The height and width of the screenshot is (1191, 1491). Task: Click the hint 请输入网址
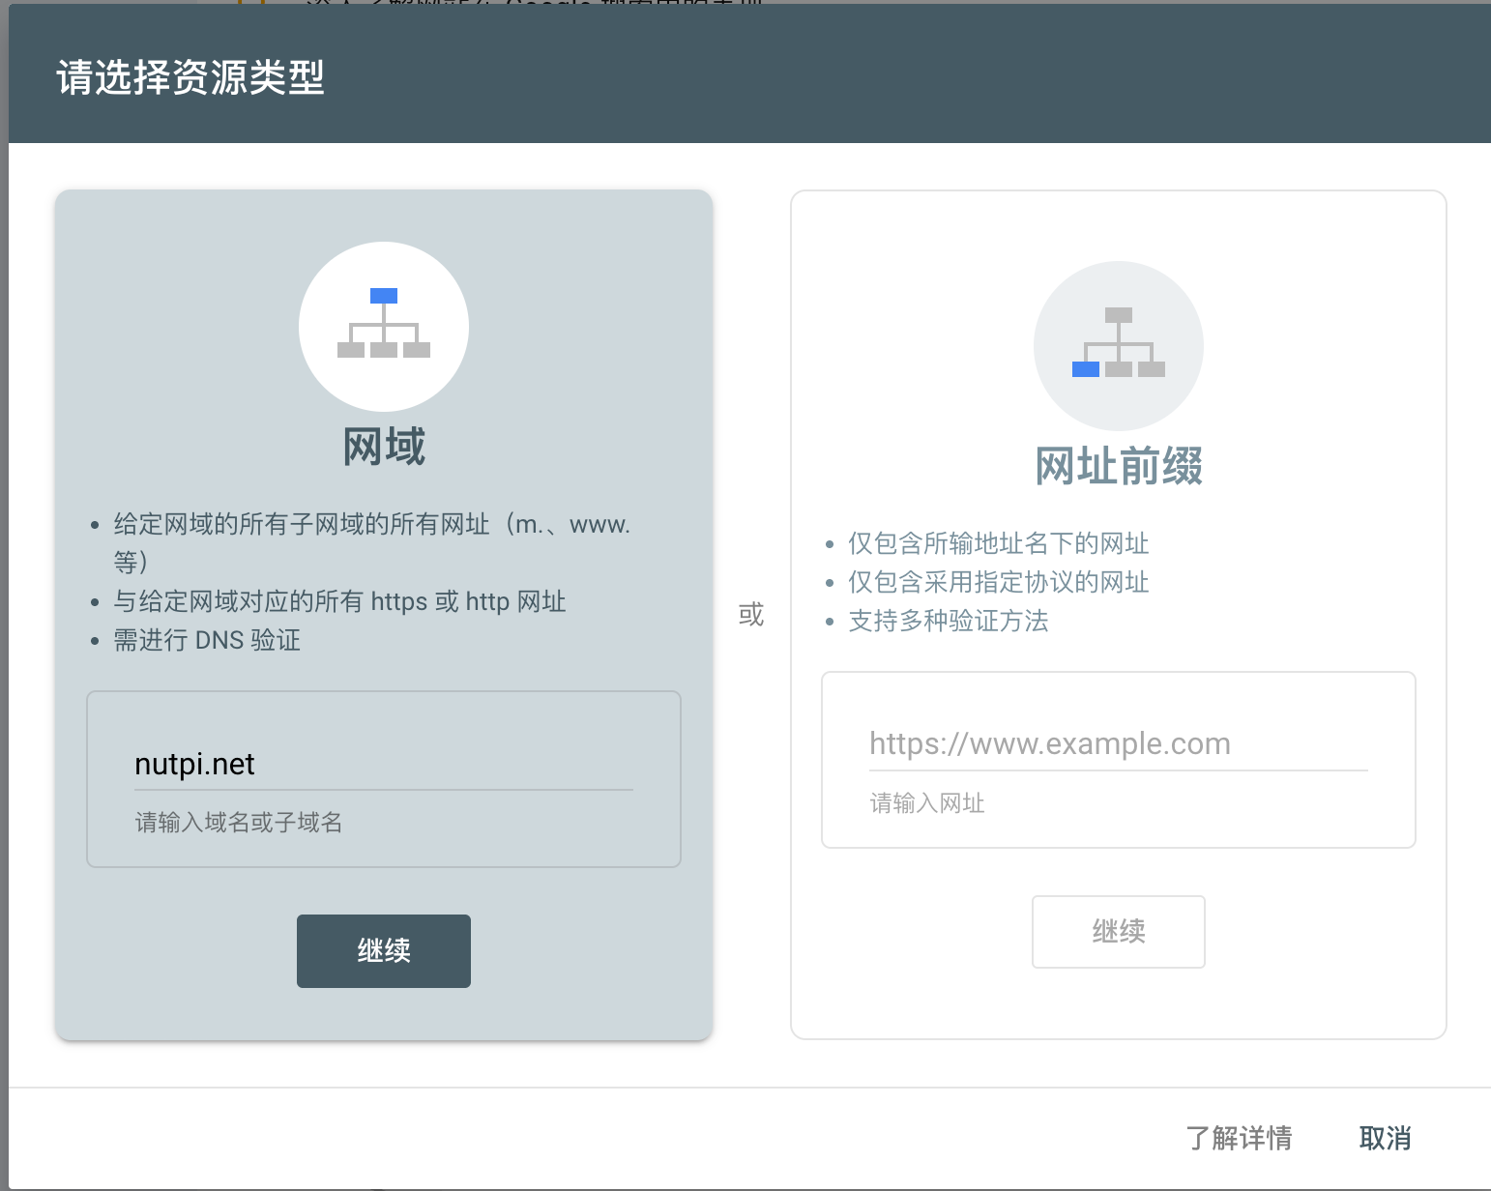click(927, 803)
